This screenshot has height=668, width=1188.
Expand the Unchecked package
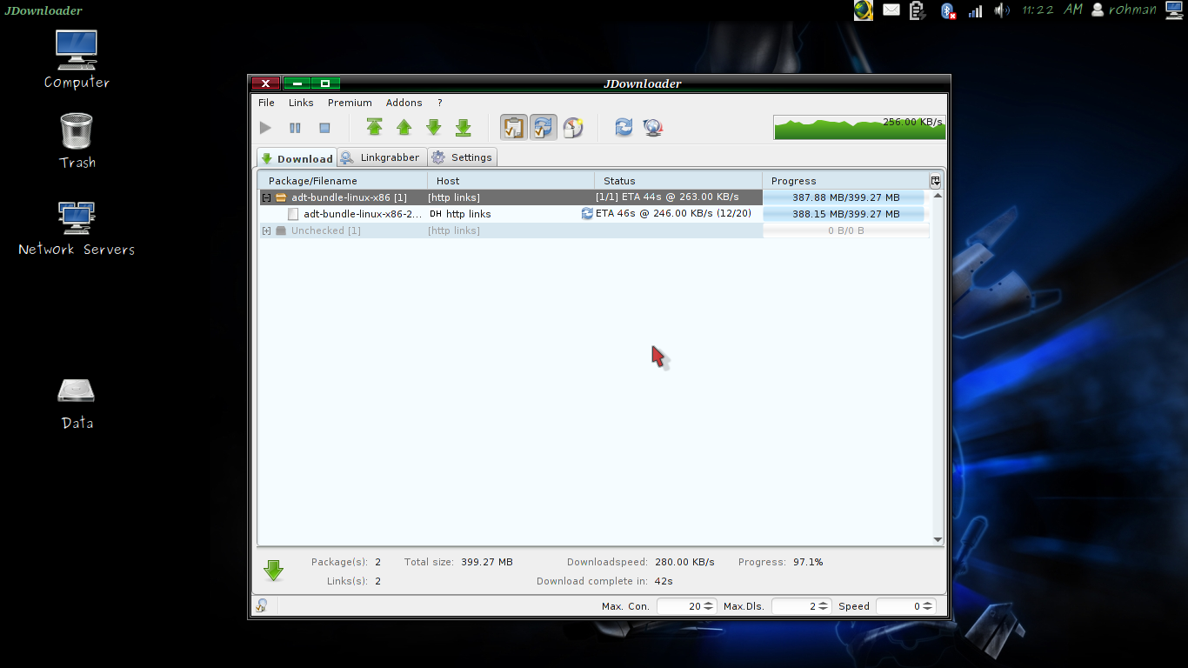267,230
